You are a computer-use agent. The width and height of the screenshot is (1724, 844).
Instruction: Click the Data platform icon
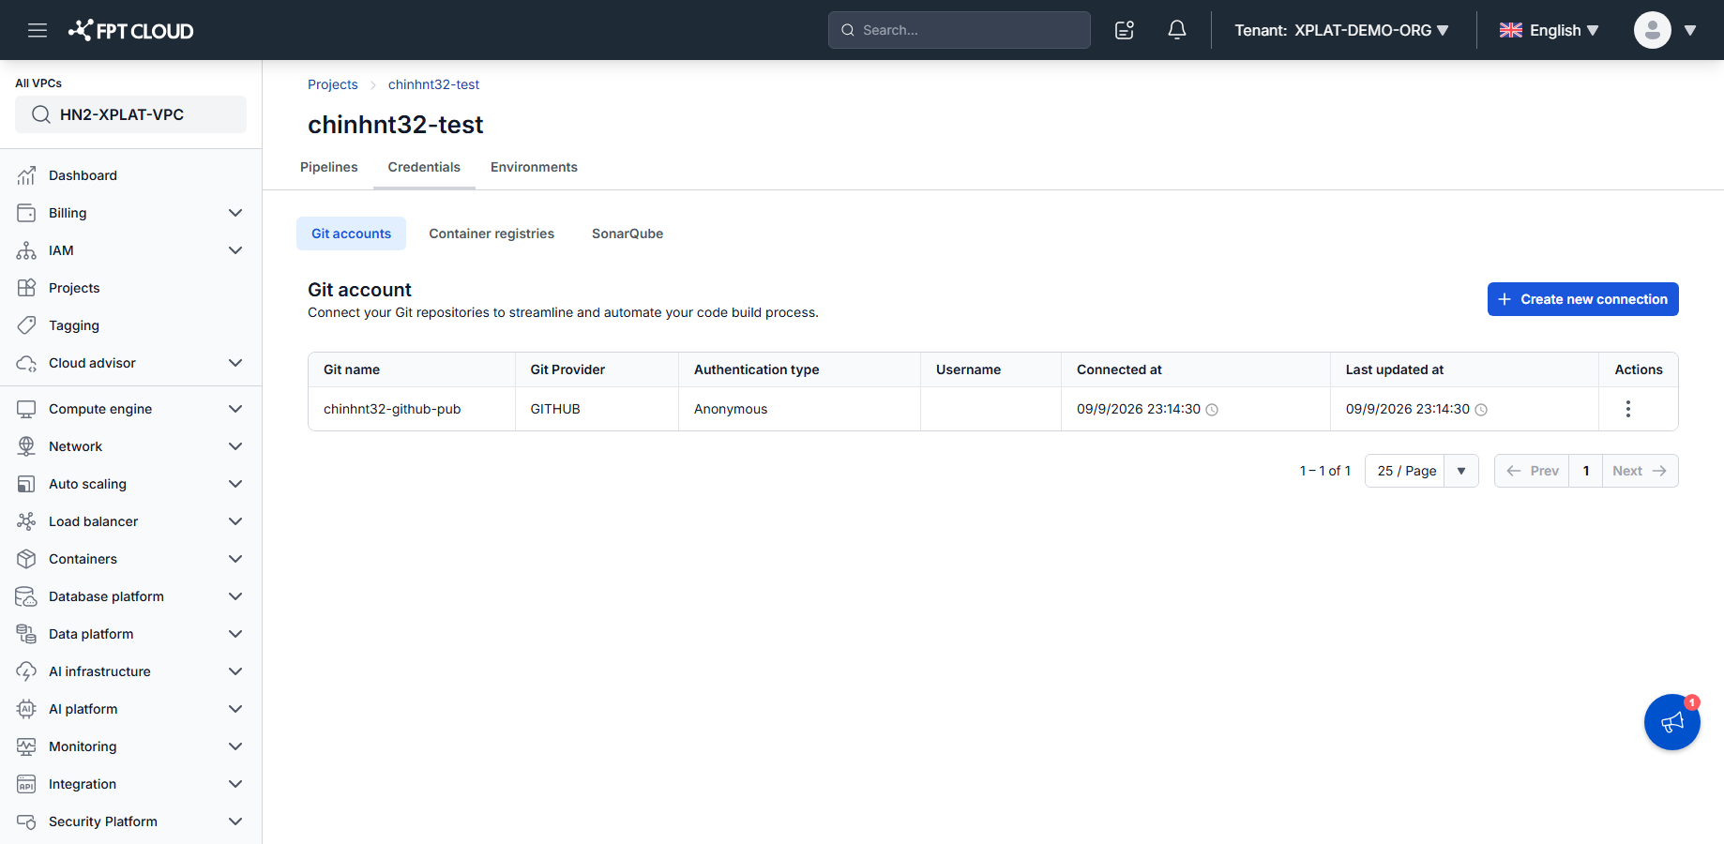tap(26, 634)
